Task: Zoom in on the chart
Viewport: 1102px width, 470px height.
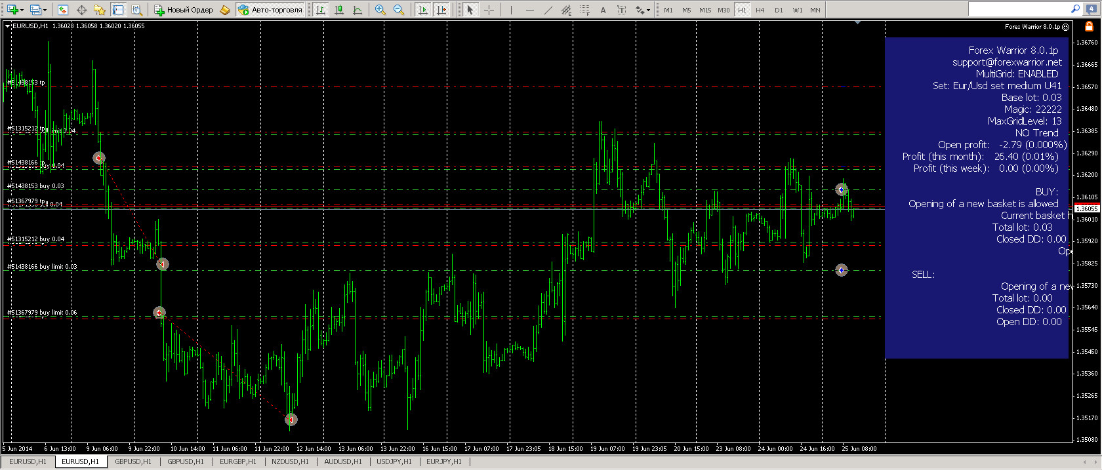Action: point(380,10)
